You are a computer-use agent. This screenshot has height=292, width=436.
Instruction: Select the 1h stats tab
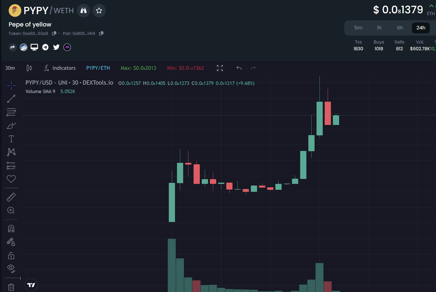point(379,28)
